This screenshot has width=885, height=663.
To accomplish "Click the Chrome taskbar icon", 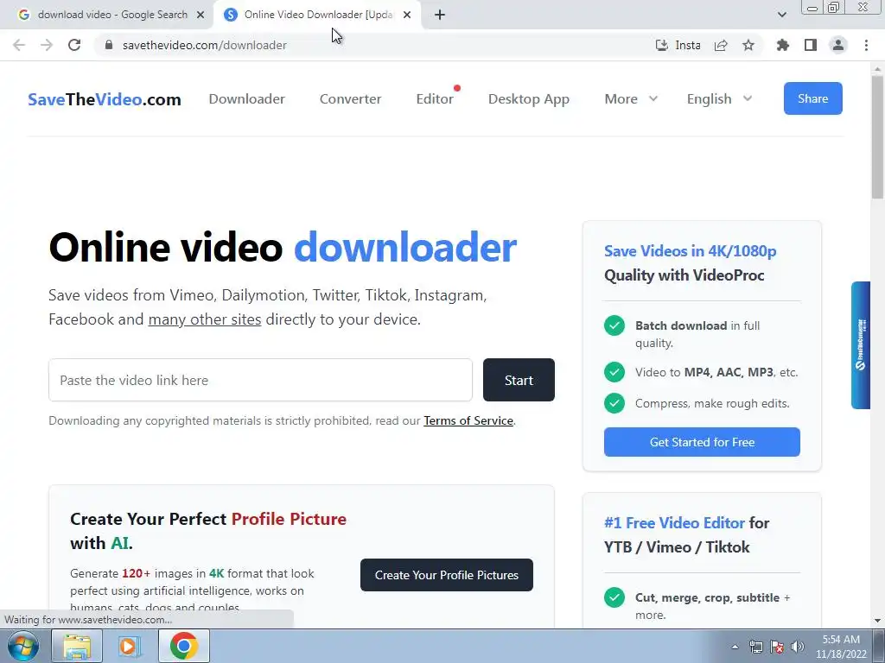I will [x=183, y=646].
